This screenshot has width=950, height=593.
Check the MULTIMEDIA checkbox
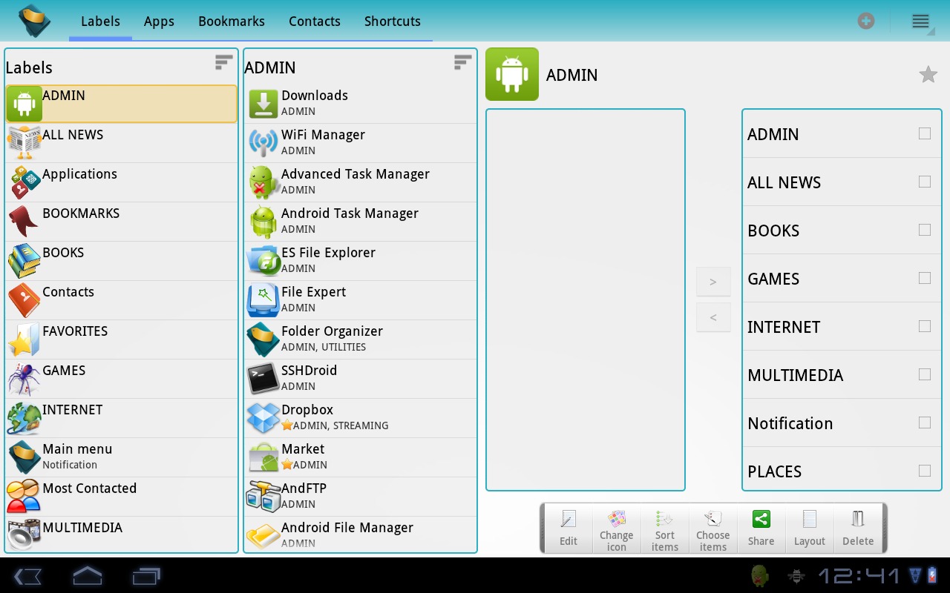(x=924, y=374)
